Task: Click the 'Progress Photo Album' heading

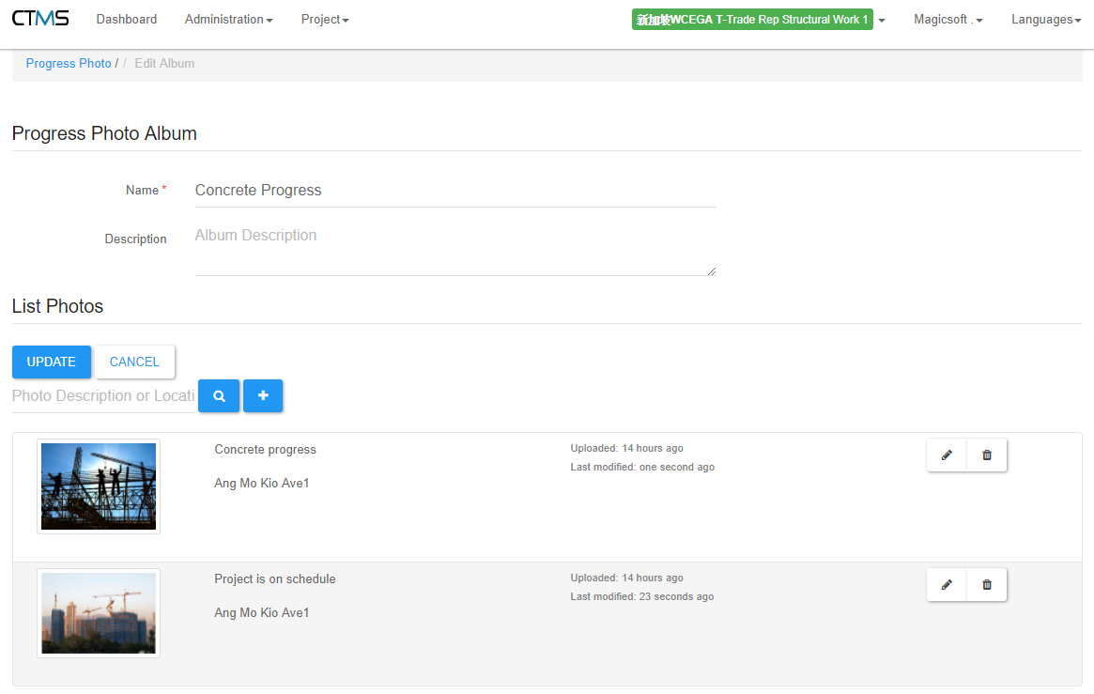Action: (104, 133)
